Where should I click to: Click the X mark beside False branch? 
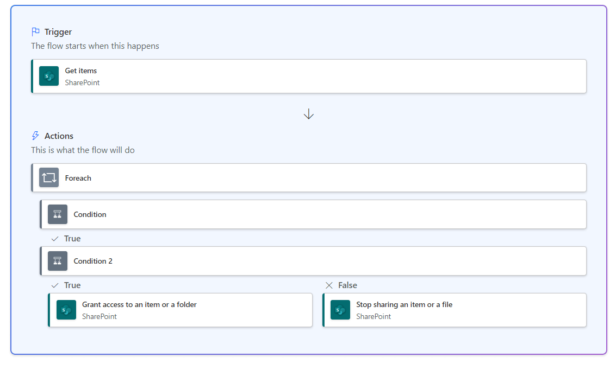pos(329,285)
